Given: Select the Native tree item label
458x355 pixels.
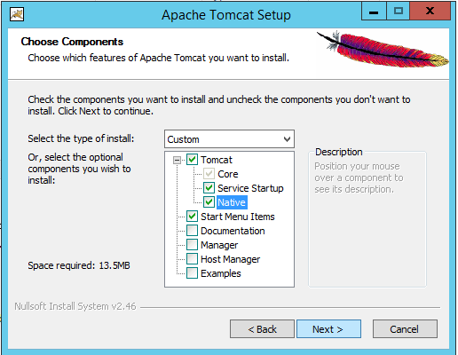Looking at the screenshot, I should tap(232, 202).
